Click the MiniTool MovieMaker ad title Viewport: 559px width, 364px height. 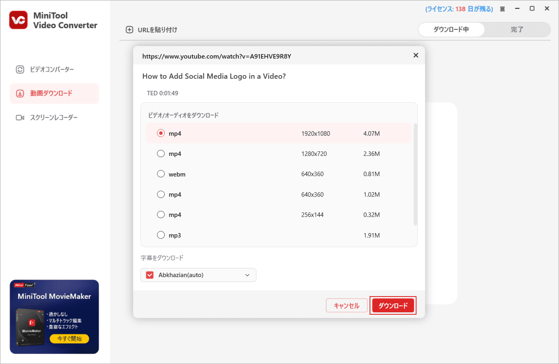(54, 296)
